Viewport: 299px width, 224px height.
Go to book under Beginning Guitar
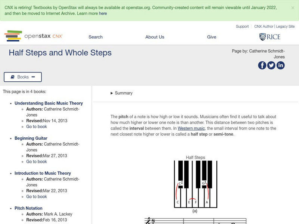(x=36, y=162)
